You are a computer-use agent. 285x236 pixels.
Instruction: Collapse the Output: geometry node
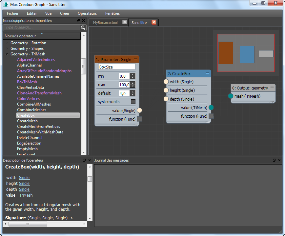[272, 88]
